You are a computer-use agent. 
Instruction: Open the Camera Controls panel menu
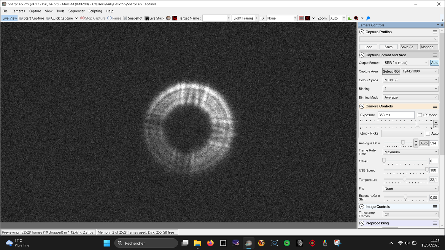pos(435,106)
